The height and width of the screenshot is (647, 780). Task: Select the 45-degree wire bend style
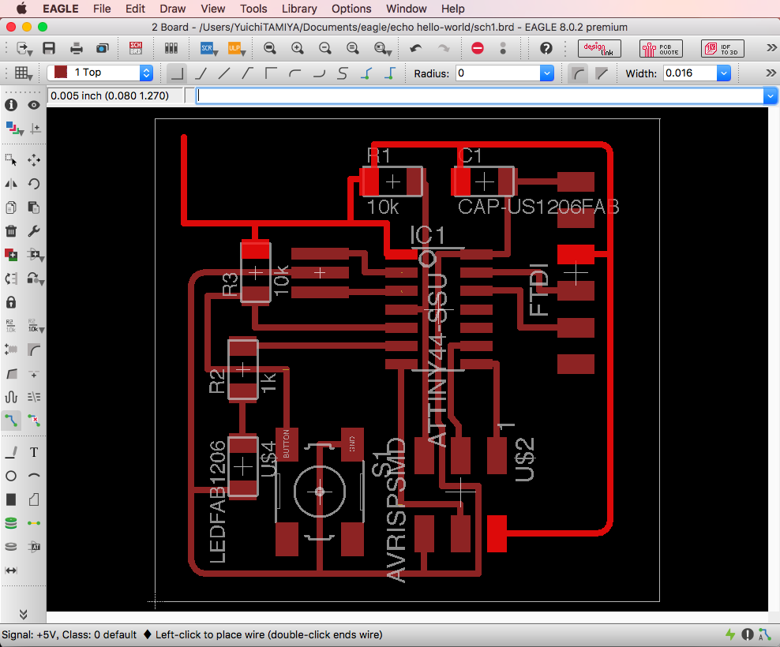click(201, 73)
